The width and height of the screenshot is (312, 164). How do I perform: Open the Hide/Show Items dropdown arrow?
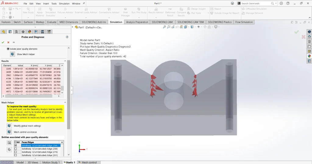(x=201, y=27)
